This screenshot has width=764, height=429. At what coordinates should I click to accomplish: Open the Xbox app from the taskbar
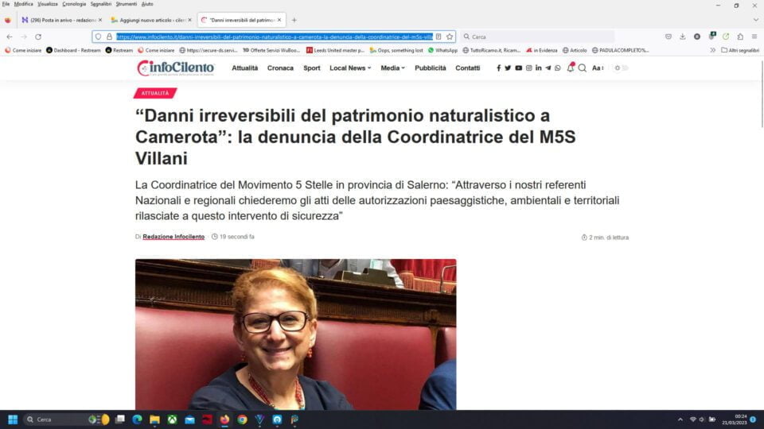pyautogui.click(x=172, y=419)
